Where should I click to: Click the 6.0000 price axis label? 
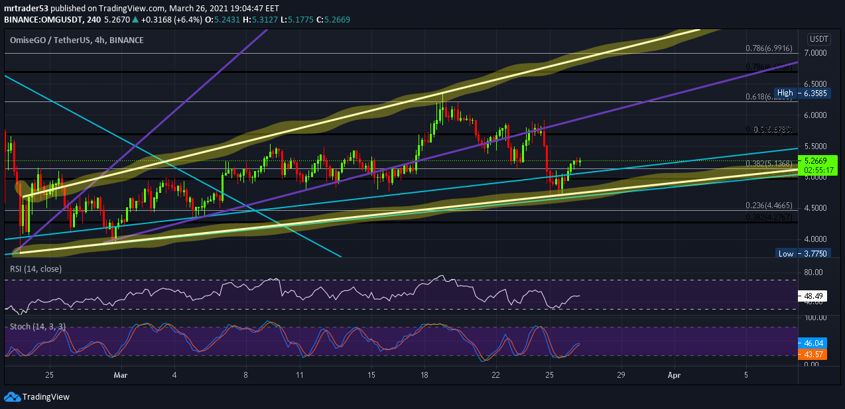coord(816,115)
